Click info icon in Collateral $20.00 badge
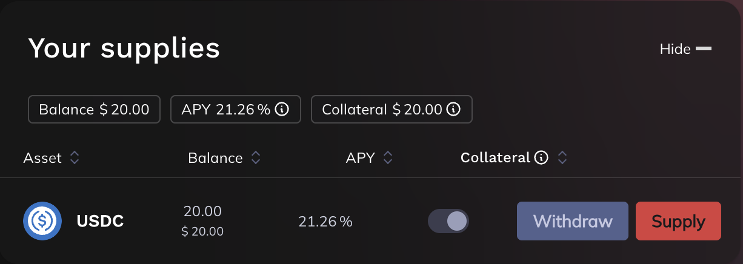The height and width of the screenshot is (264, 743). (x=453, y=110)
